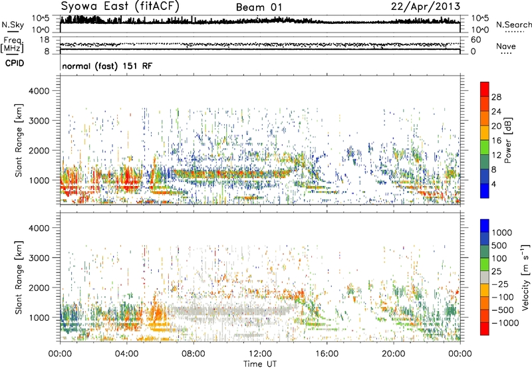Click the velocity panel 'Slant Range [km]' label
Image resolution: width=532 pixels, height=368 pixels.
click(19, 278)
